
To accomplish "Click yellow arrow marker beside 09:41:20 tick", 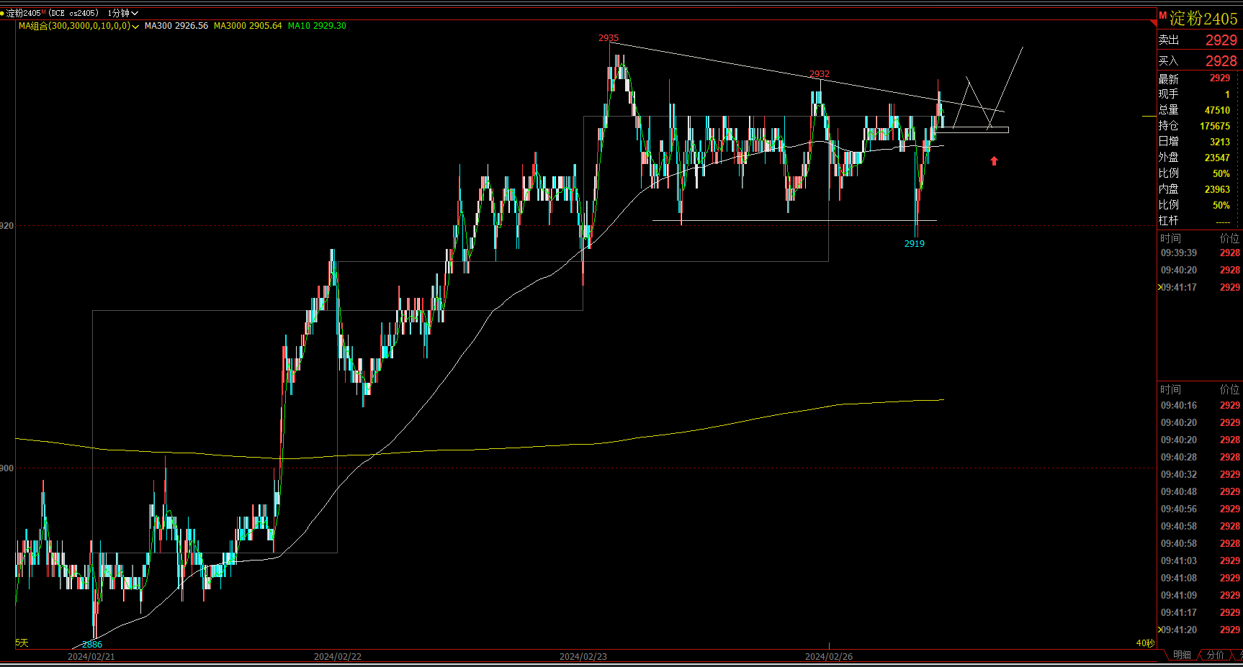I will point(1159,630).
